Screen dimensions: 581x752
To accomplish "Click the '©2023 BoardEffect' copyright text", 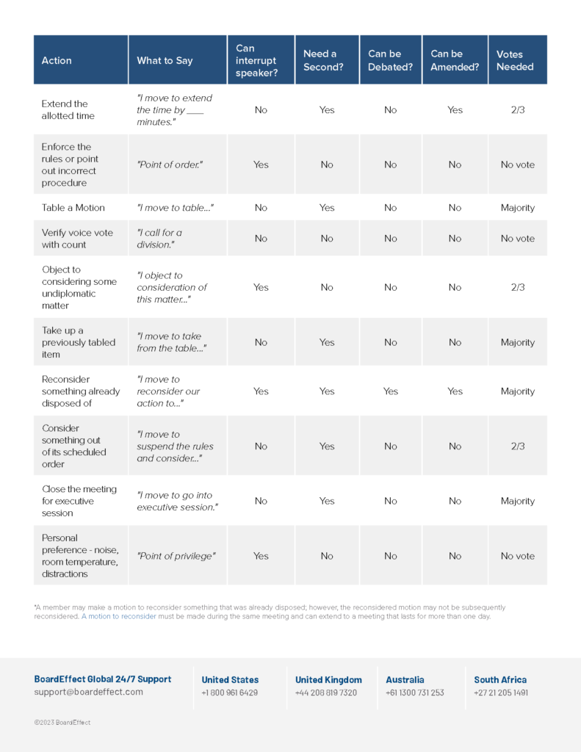I will pos(62,723).
